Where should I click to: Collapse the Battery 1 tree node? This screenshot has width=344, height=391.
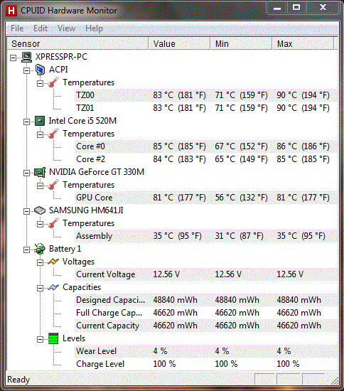[x=26, y=250]
